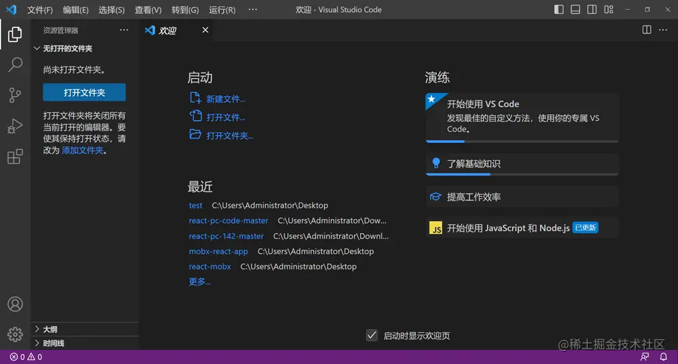This screenshot has width=678, height=364.
Task: Open recent react-pc-142-master
Action: pyautogui.click(x=226, y=236)
